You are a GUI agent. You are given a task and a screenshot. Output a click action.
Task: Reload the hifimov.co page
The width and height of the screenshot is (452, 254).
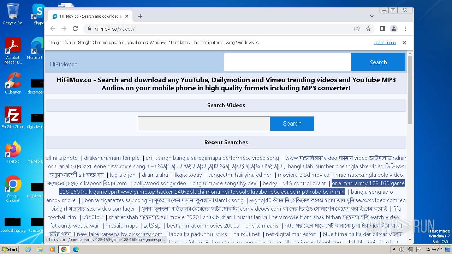coord(75,29)
